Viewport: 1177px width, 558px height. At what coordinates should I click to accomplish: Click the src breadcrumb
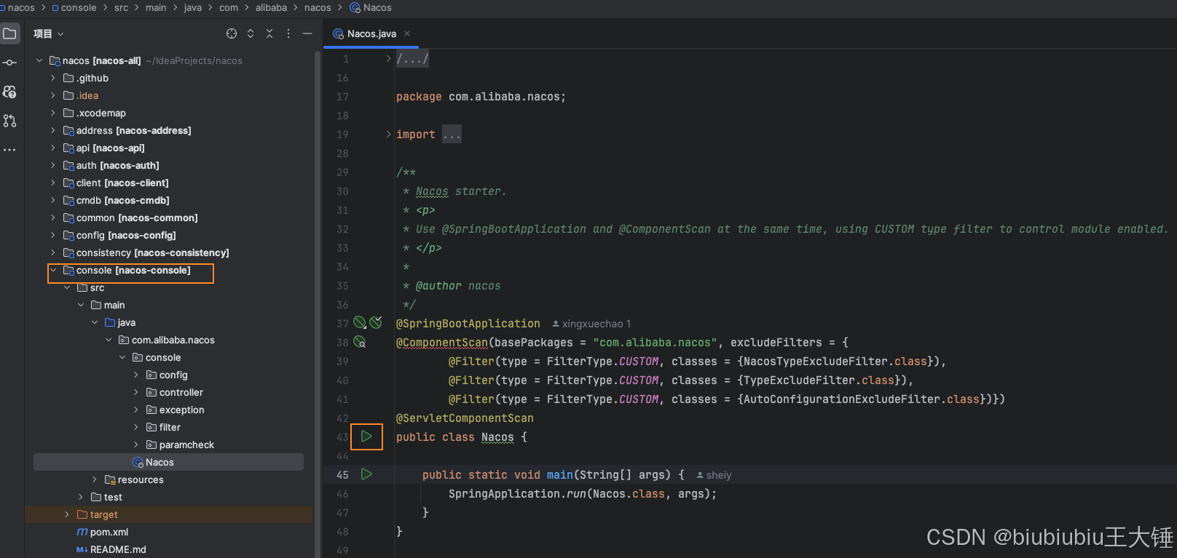(121, 7)
